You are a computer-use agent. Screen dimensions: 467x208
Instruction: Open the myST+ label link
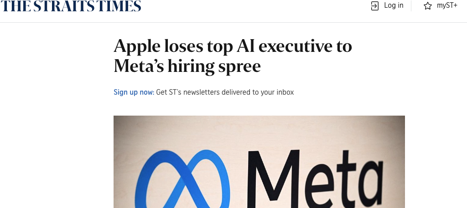tap(447, 5)
